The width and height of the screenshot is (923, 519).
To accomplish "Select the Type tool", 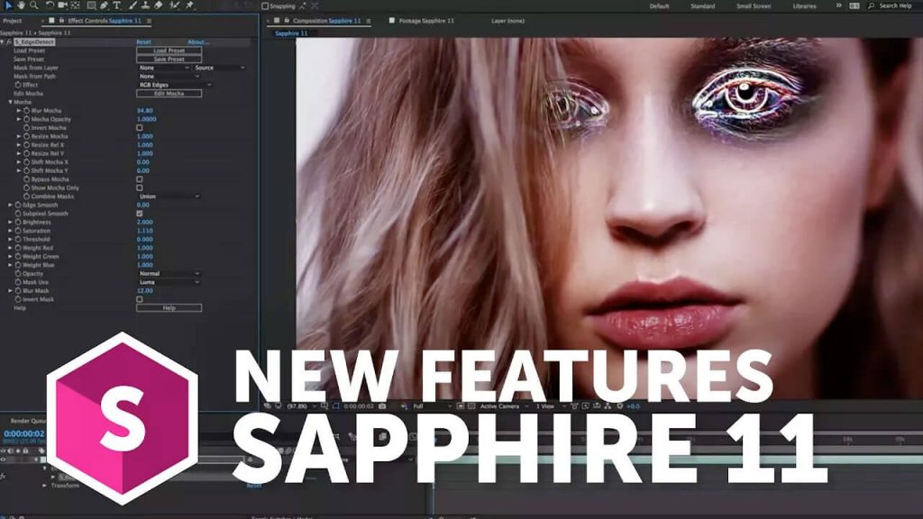I will pos(117,5).
